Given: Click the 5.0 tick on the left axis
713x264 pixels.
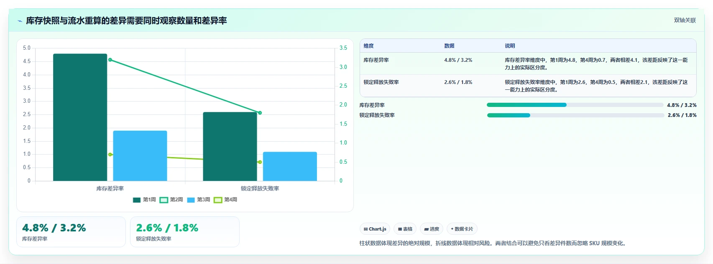Looking at the screenshot, I should 26,48.
